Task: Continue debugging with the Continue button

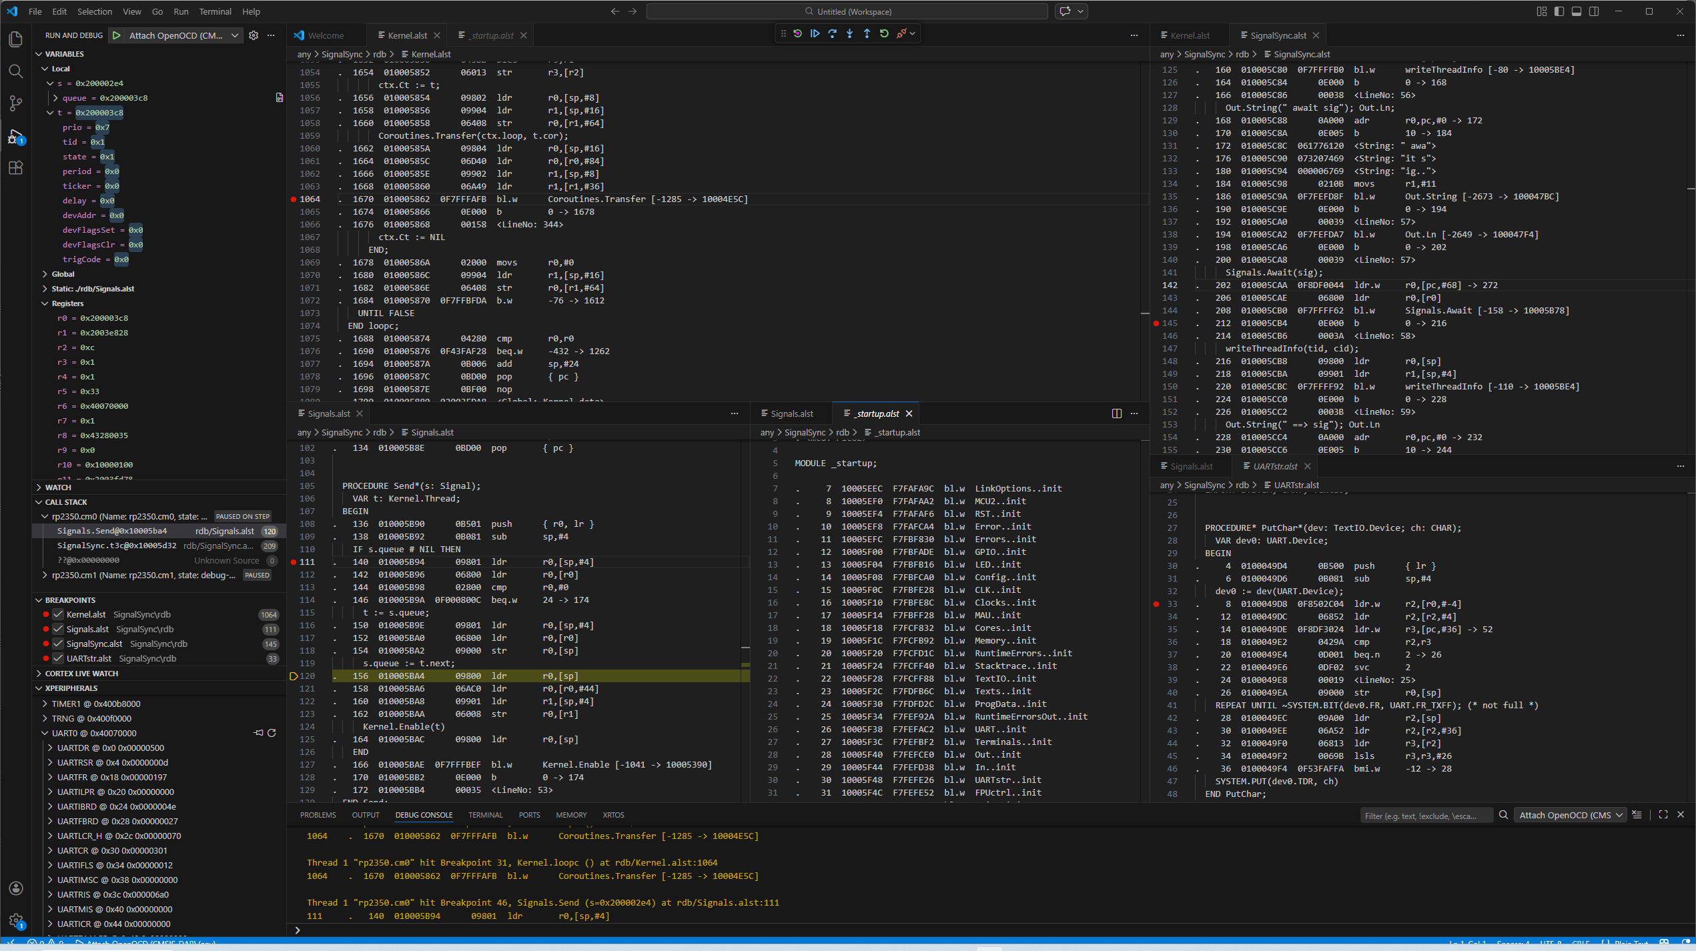Action: (x=815, y=33)
